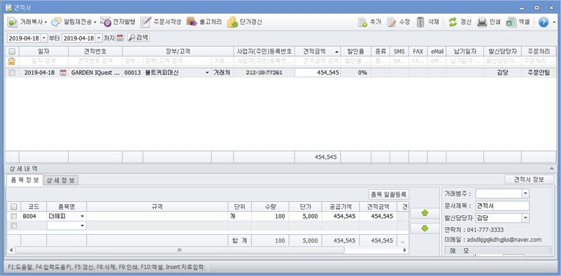Open the 더해피 item name dropdown
561x276 pixels.
tap(83, 217)
